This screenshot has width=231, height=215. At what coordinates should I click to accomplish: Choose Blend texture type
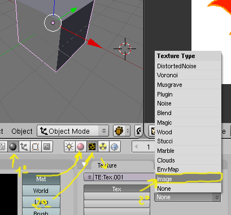[x=188, y=113]
